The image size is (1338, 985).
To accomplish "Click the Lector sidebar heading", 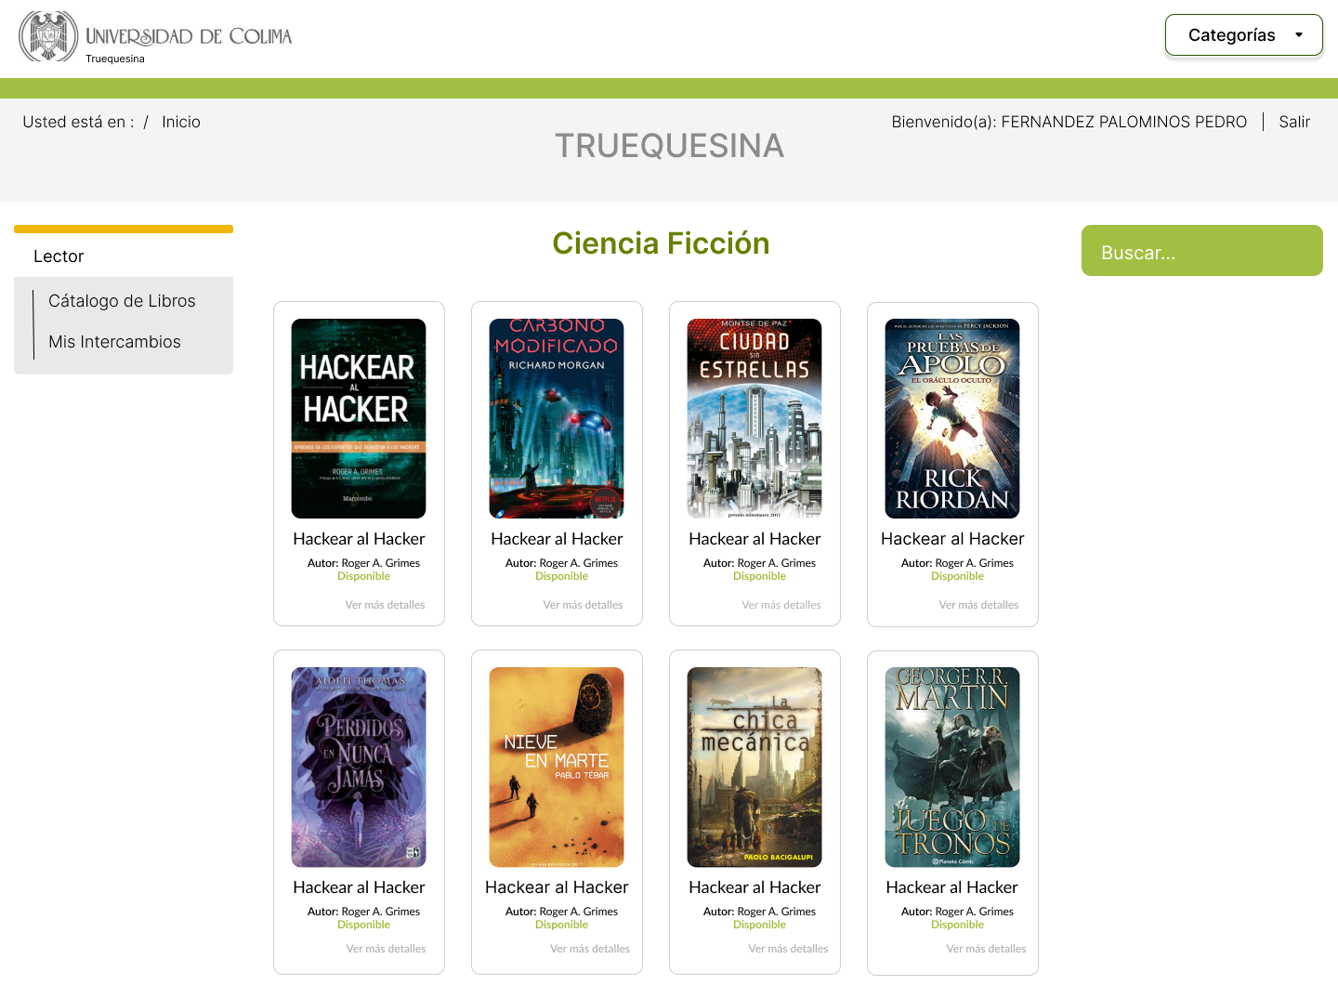I will tap(59, 256).
